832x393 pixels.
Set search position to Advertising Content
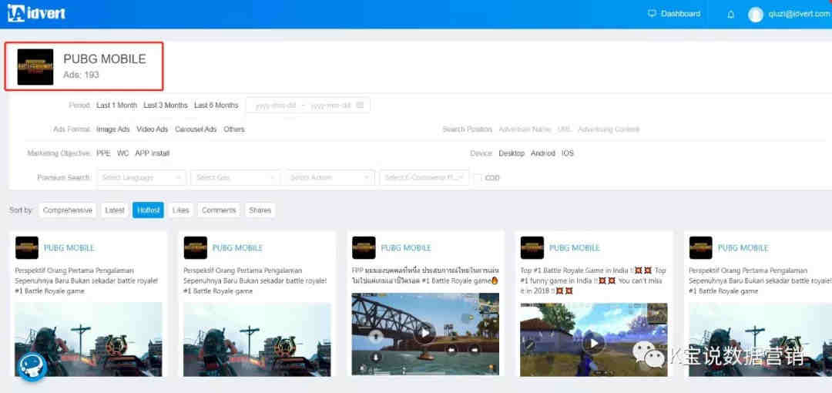(609, 129)
